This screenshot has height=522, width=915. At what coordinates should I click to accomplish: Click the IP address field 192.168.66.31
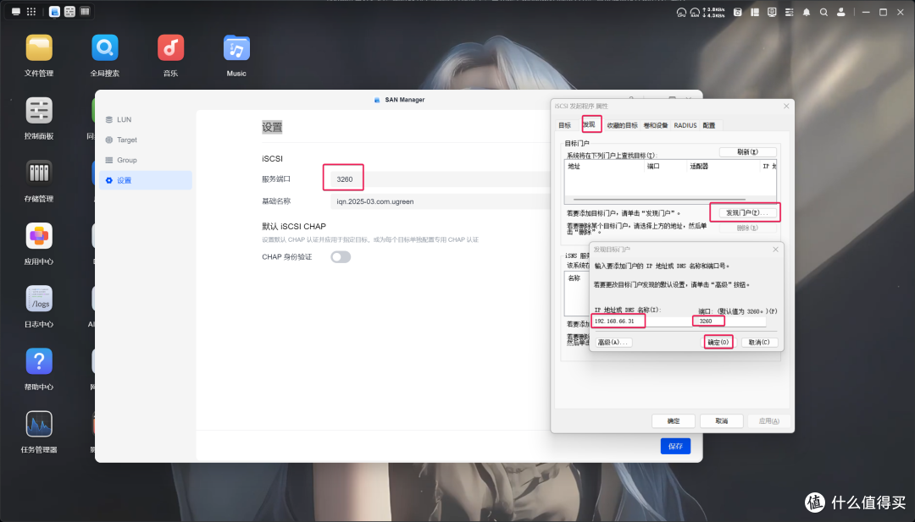(641, 321)
